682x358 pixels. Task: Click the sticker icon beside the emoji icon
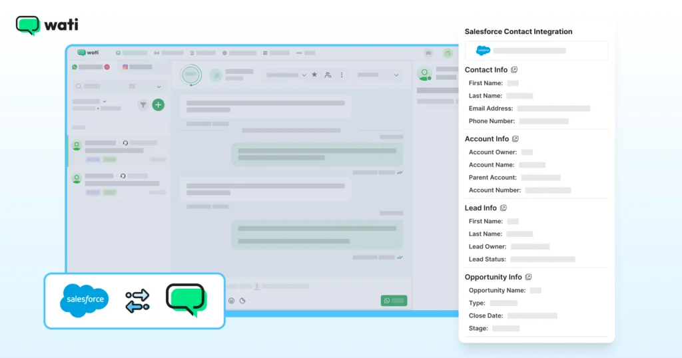(242, 301)
